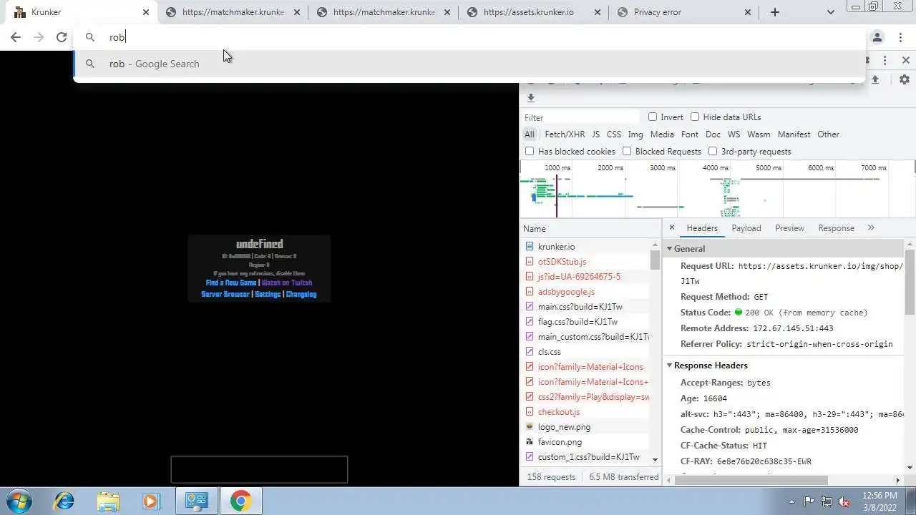Click the import HAR upload icon
916x515 pixels.
(874, 79)
